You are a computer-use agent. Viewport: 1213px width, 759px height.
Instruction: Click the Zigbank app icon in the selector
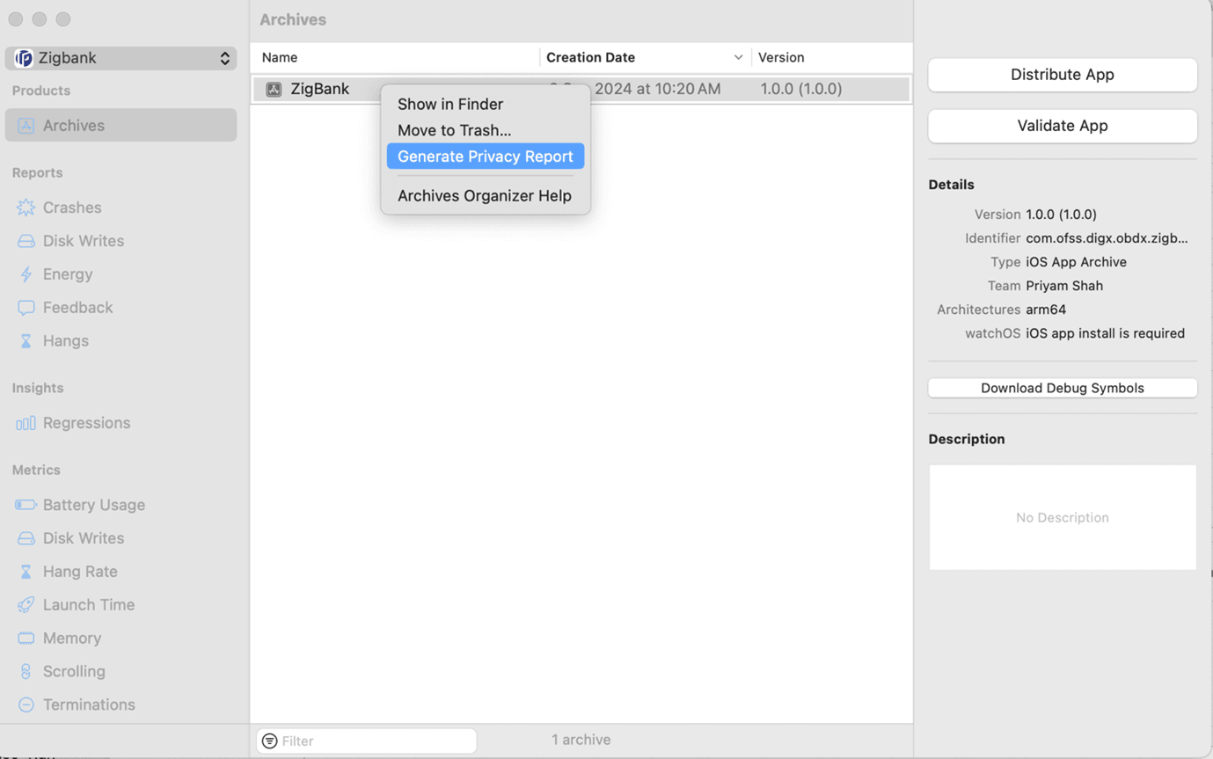(24, 58)
